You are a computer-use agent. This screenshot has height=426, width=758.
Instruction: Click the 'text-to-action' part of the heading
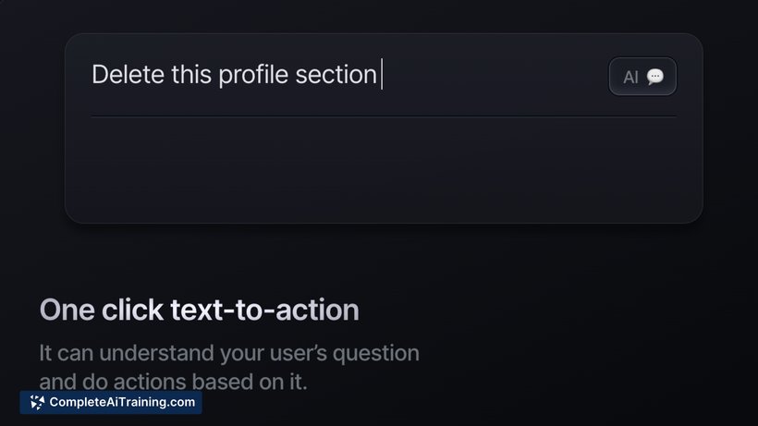264,310
